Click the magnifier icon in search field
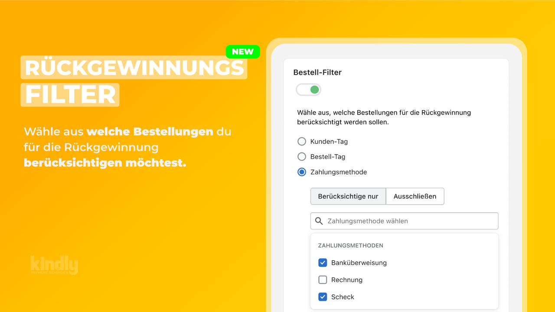The image size is (555, 312). click(x=319, y=221)
